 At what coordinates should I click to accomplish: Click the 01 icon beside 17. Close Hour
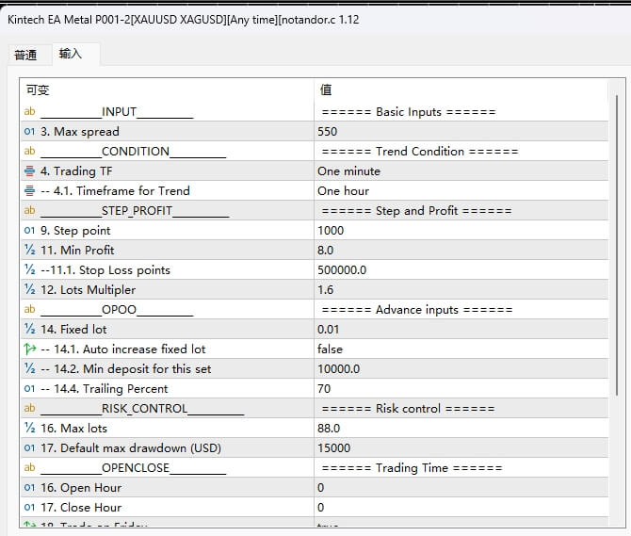tap(29, 507)
